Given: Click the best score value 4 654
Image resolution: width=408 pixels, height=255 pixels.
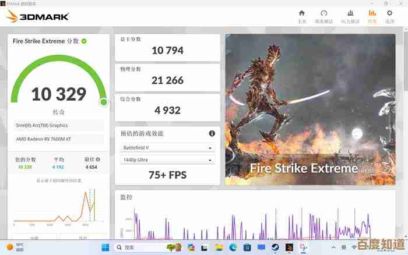Looking at the screenshot, I should [x=92, y=167].
